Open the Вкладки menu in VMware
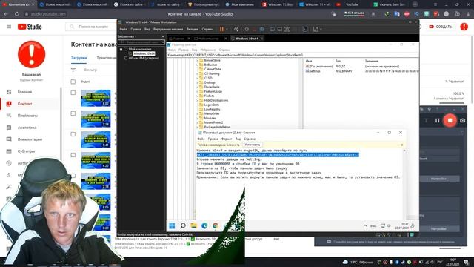474x267 pixels. 193,30
